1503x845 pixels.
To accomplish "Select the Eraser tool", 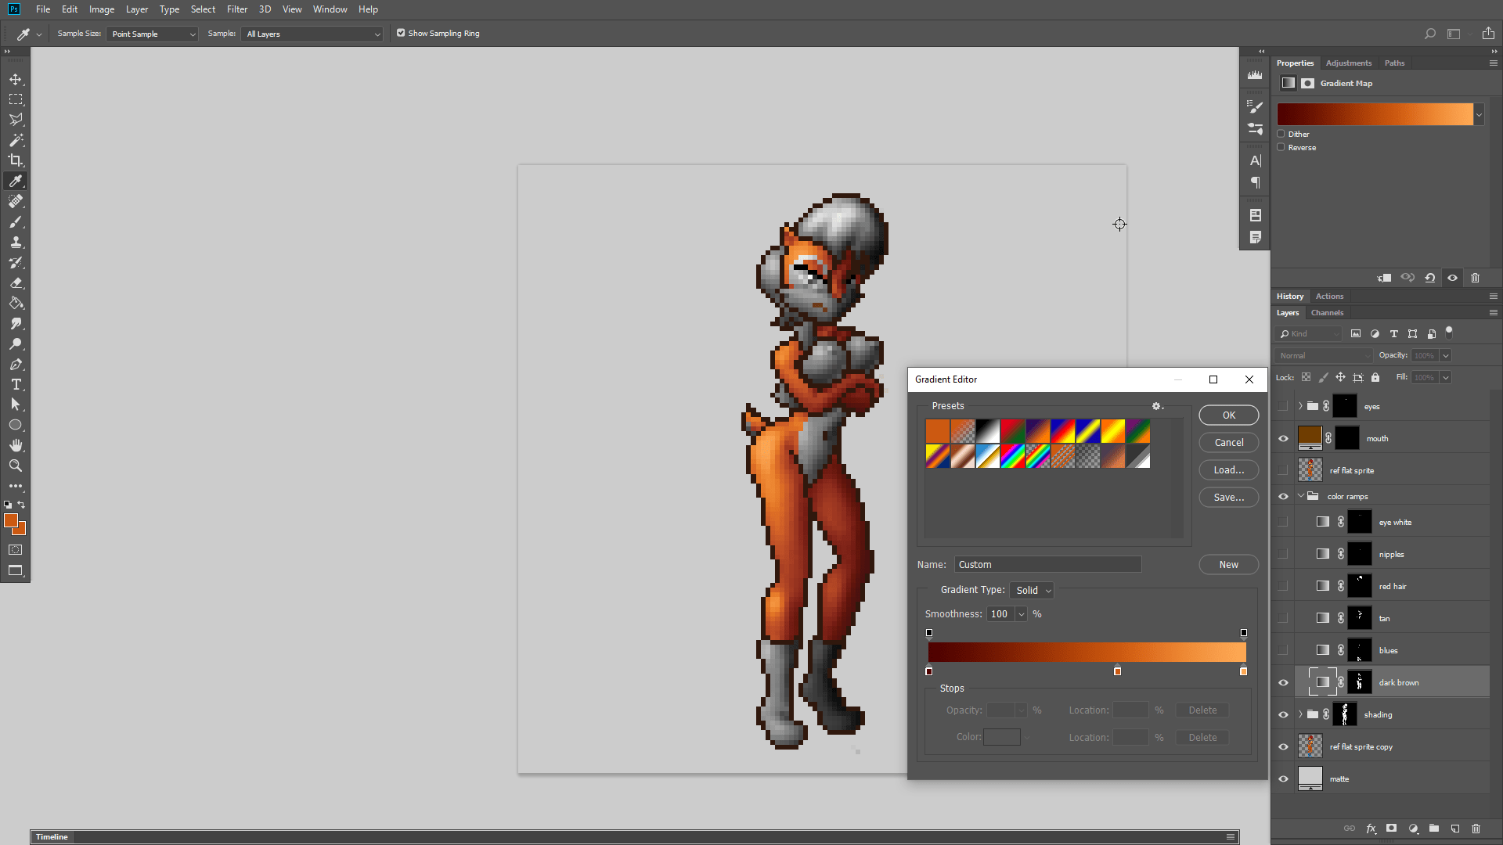I will click(x=16, y=282).
